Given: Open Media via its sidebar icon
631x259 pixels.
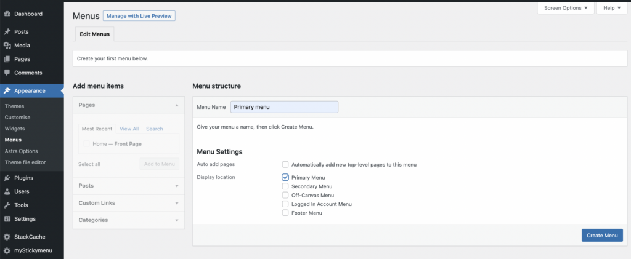Looking at the screenshot, I should 7,46.
